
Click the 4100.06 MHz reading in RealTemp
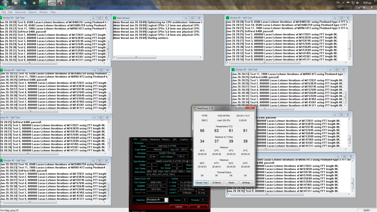(224, 116)
